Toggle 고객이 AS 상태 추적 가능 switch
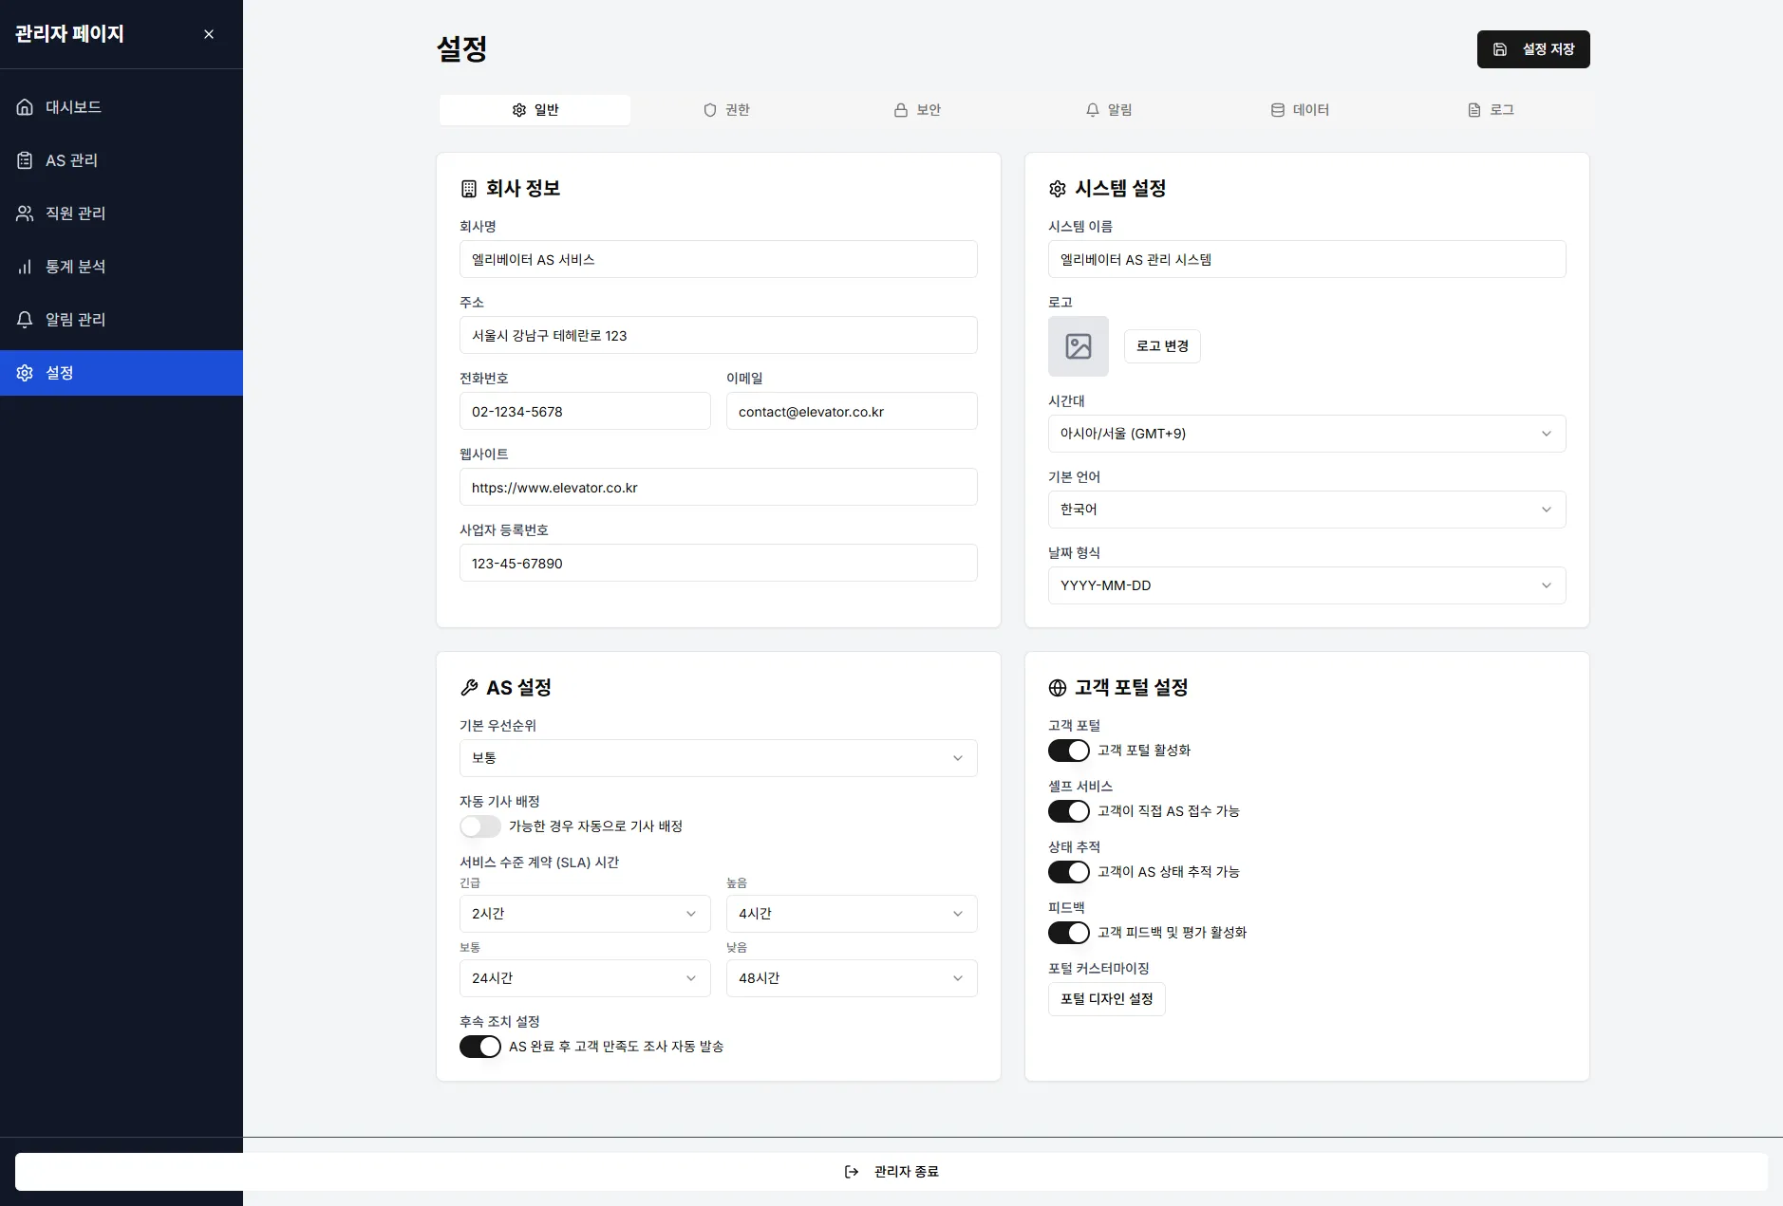1783x1206 pixels. [1069, 872]
